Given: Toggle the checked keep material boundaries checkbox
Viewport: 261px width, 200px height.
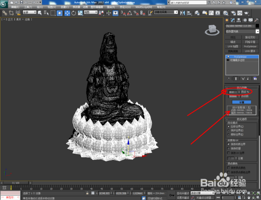Looking at the screenshot, I should point(229,144).
